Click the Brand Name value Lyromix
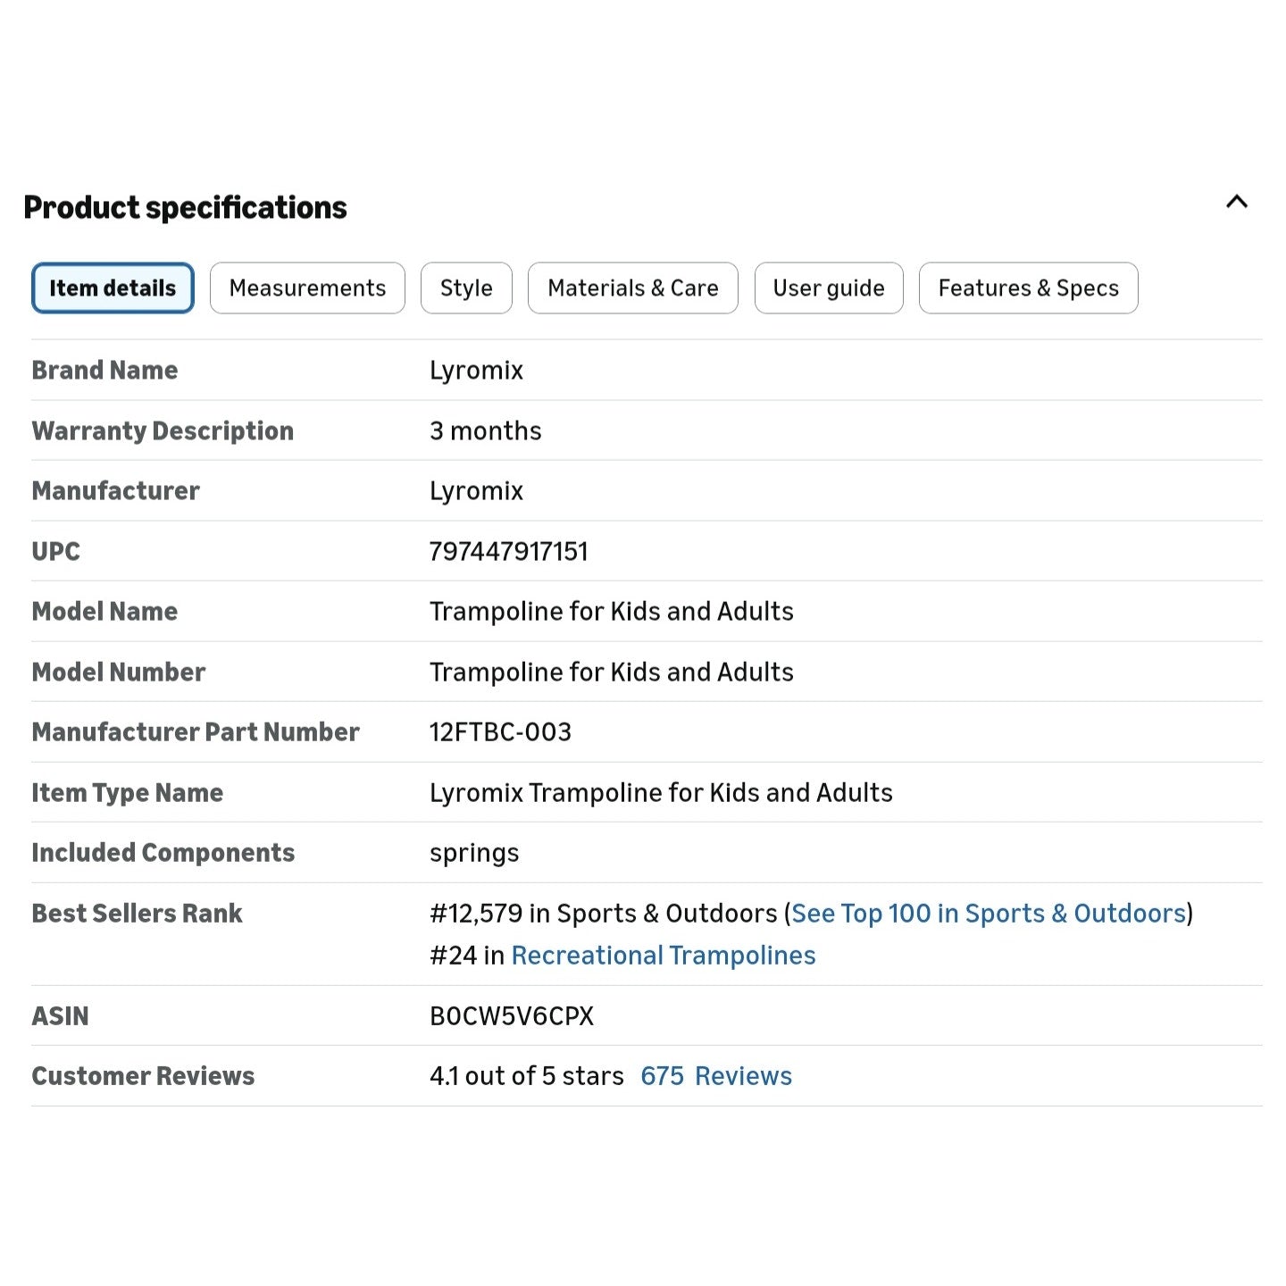 (476, 370)
